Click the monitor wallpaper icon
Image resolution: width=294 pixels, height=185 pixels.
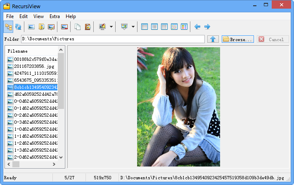point(102,27)
